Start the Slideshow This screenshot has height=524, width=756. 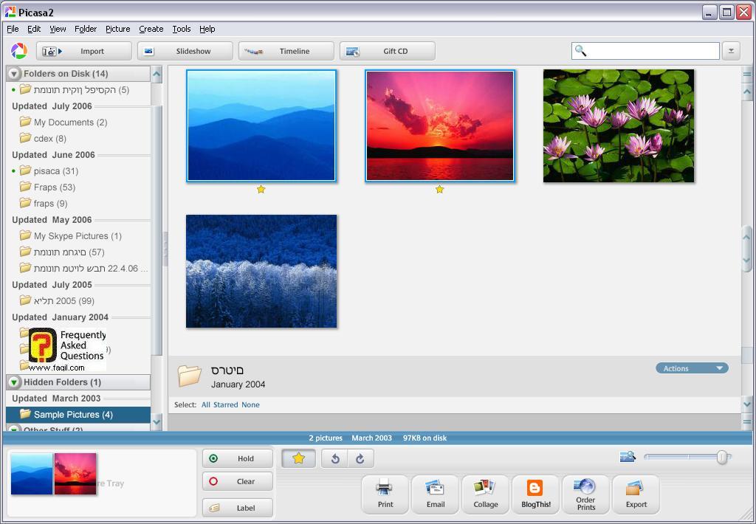[185, 51]
